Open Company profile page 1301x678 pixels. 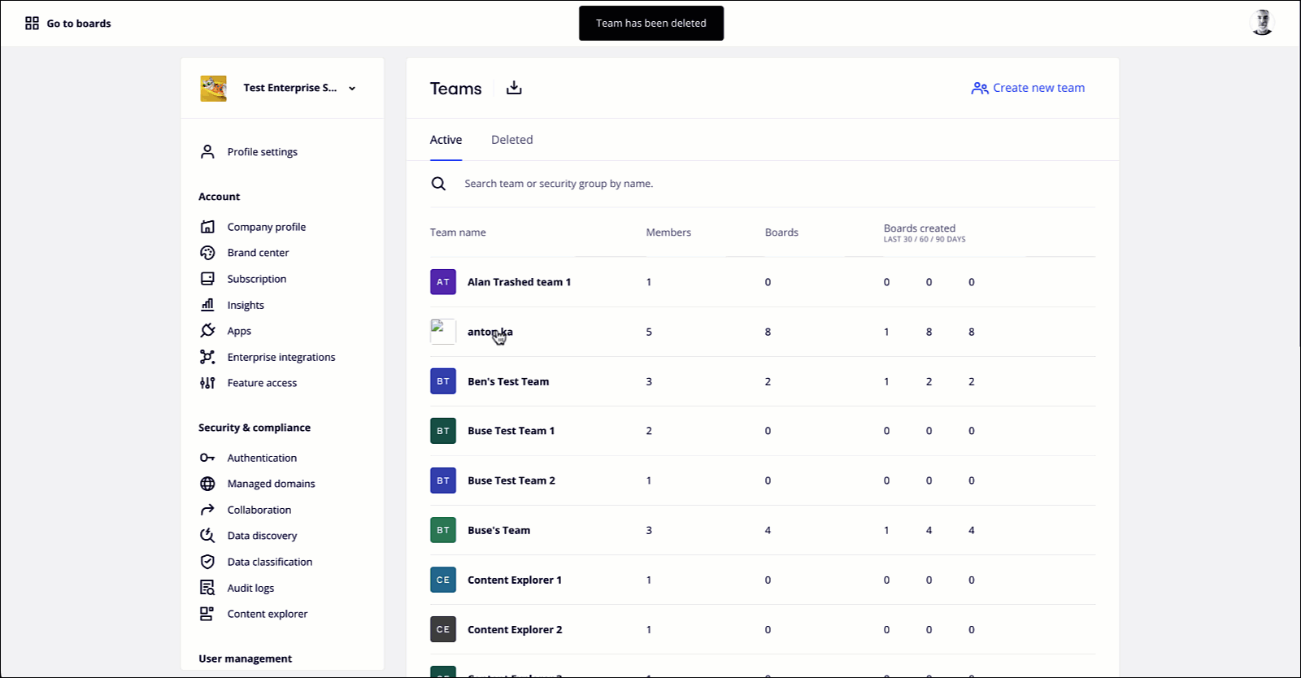[267, 227]
